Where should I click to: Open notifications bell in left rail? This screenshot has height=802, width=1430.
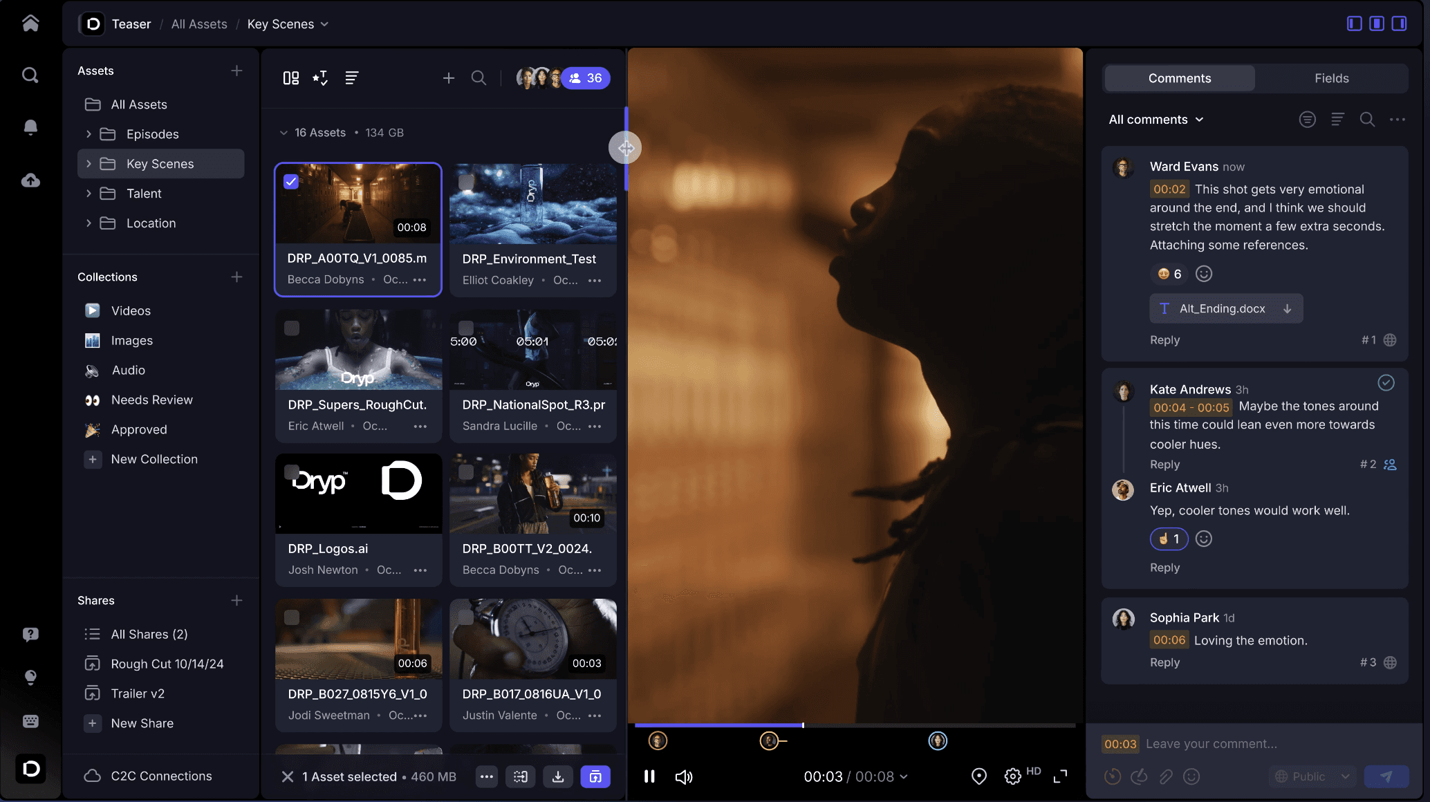pyautogui.click(x=30, y=127)
